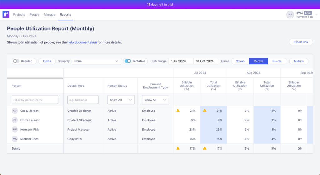
Task: Switch period to Quarter
Action: click(x=277, y=61)
